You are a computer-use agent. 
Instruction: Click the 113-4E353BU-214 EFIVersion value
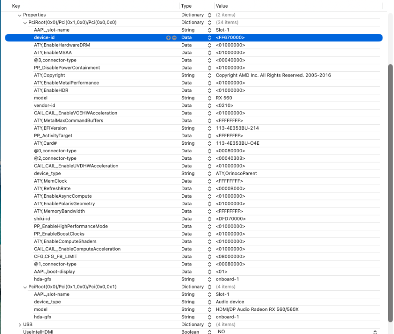tap(238, 128)
